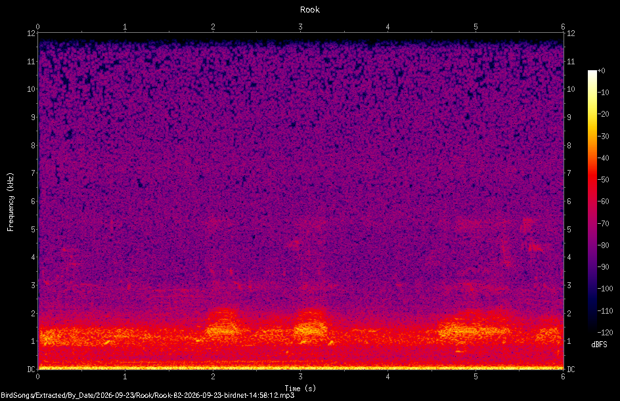
Task: Click the "3" second tick on the top time axis
Action: tap(301, 27)
